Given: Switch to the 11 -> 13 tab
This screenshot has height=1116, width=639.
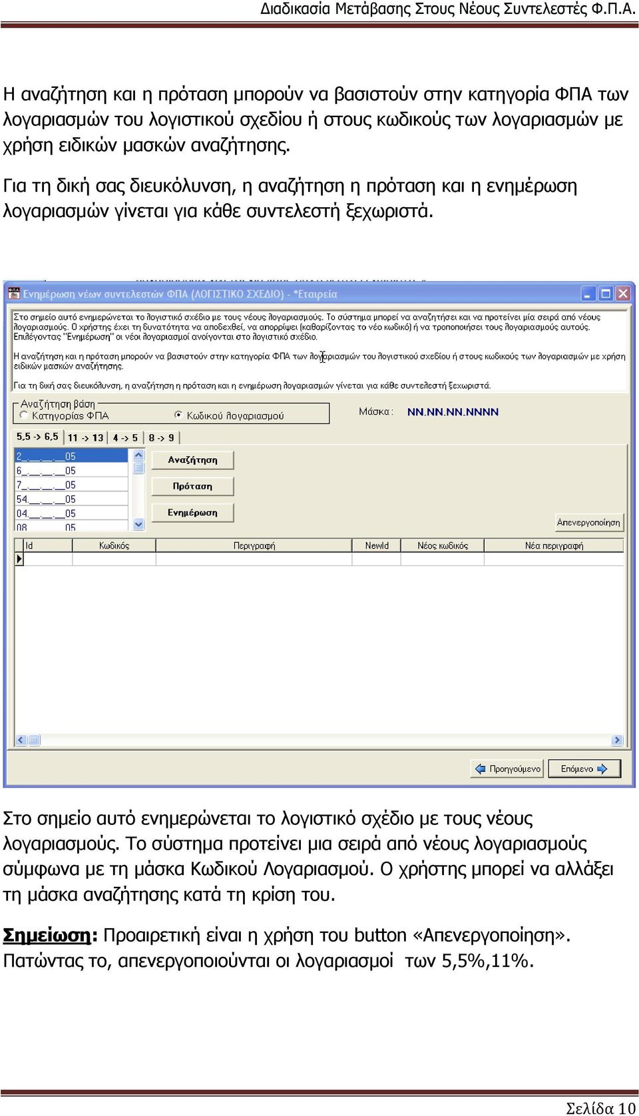Looking at the screenshot, I should pos(85,437).
